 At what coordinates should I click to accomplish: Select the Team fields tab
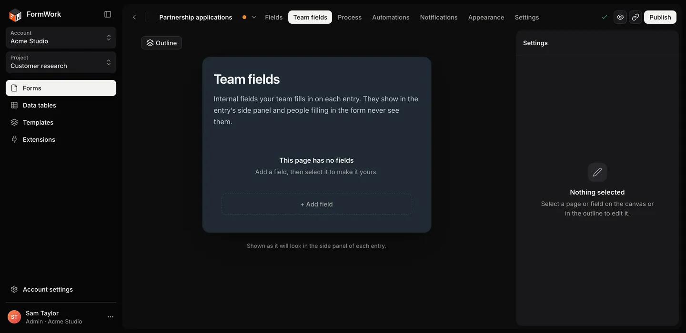coord(310,17)
